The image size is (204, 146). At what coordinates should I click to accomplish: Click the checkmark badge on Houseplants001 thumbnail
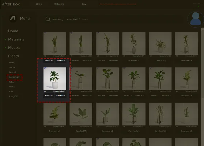click(45, 33)
